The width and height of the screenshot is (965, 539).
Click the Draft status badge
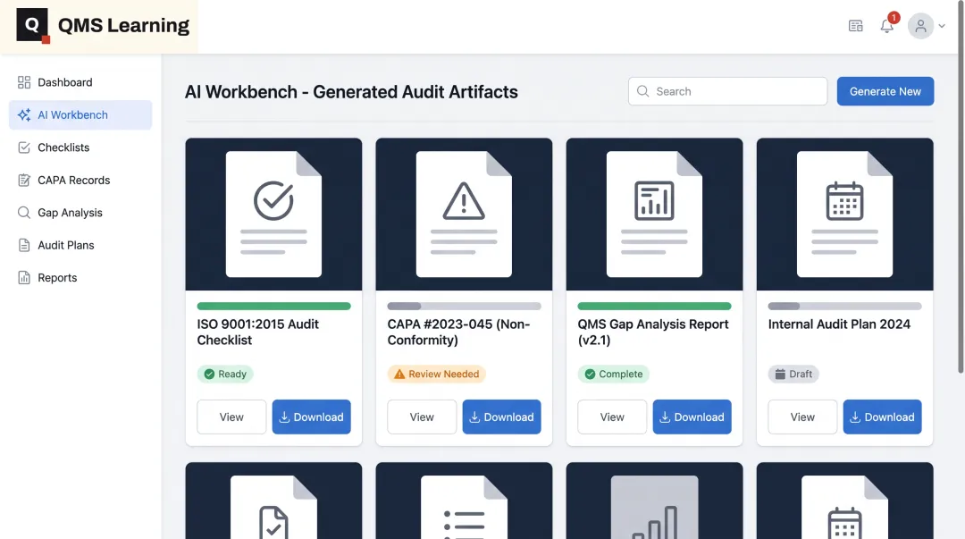pyautogui.click(x=793, y=374)
